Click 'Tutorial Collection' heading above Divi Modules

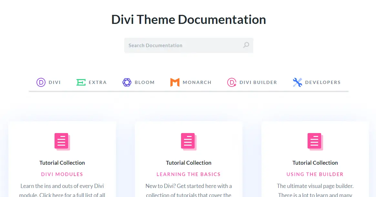(x=62, y=163)
